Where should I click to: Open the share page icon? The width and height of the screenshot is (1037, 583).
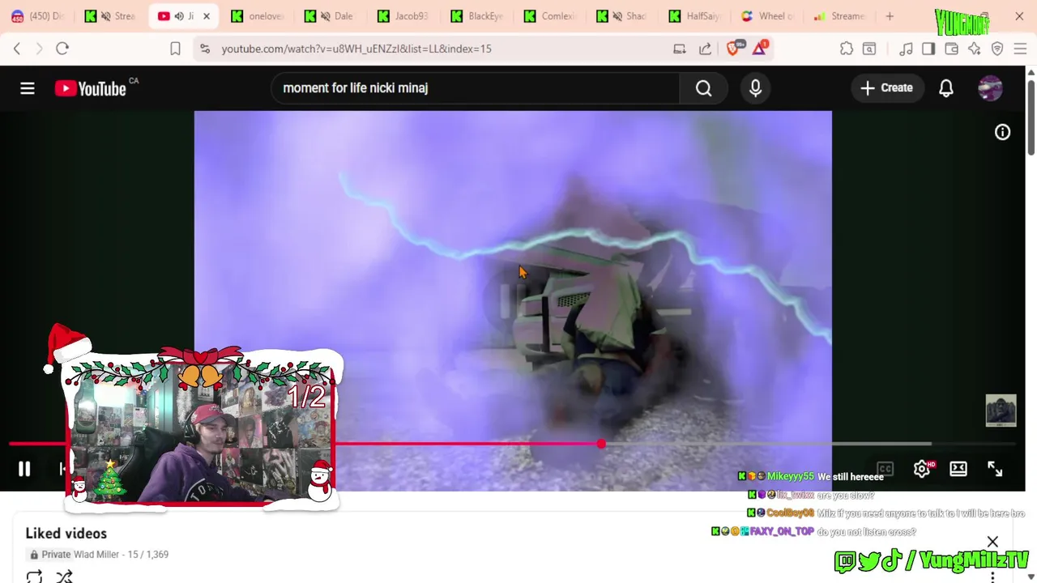(x=705, y=49)
